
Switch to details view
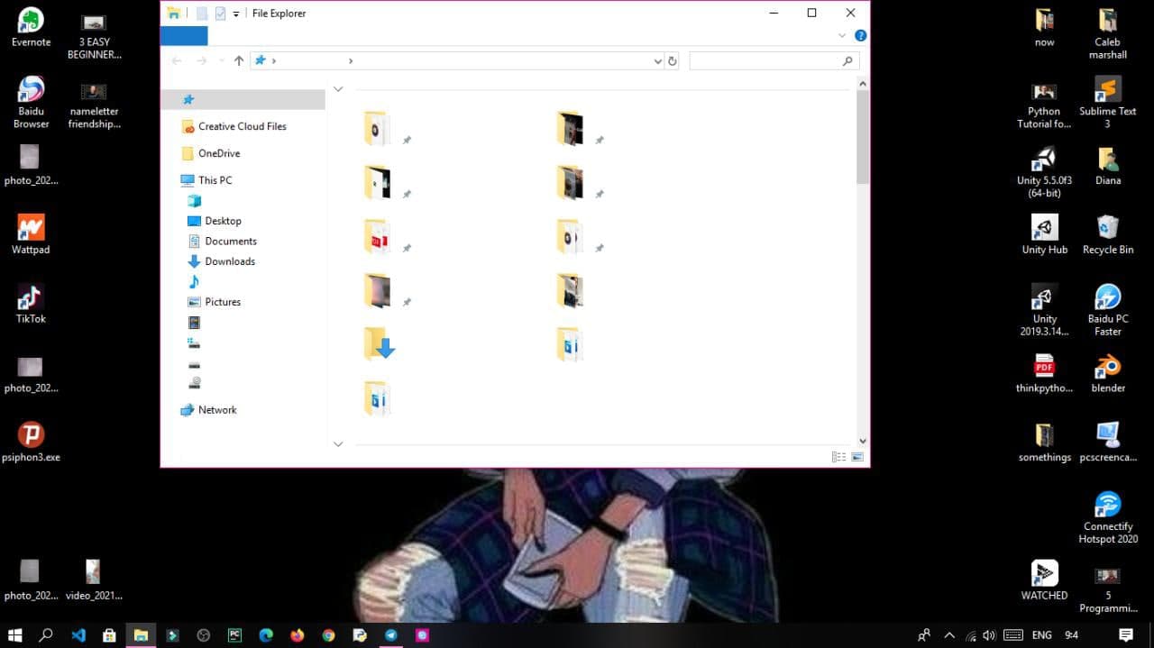(x=839, y=457)
